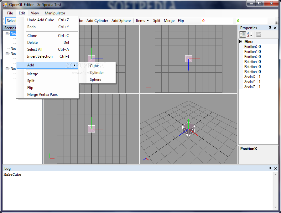Click the Property Pages icon in Properties

[x=258, y=34]
